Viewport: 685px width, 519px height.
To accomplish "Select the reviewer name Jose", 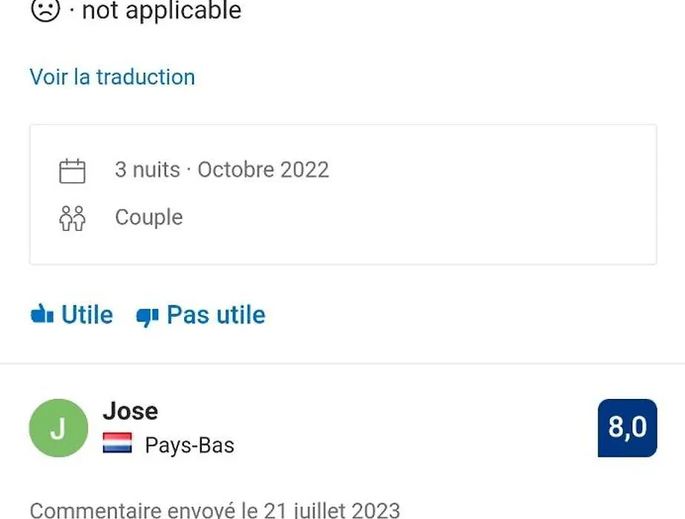I will [130, 411].
